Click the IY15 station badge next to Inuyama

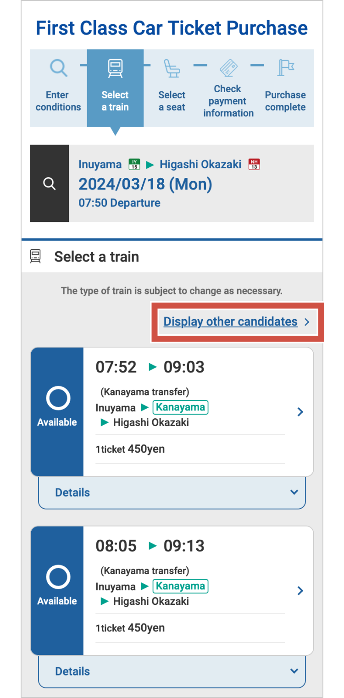click(x=134, y=164)
